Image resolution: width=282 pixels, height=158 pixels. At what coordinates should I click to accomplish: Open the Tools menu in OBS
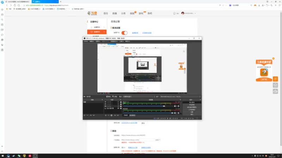(121, 41)
